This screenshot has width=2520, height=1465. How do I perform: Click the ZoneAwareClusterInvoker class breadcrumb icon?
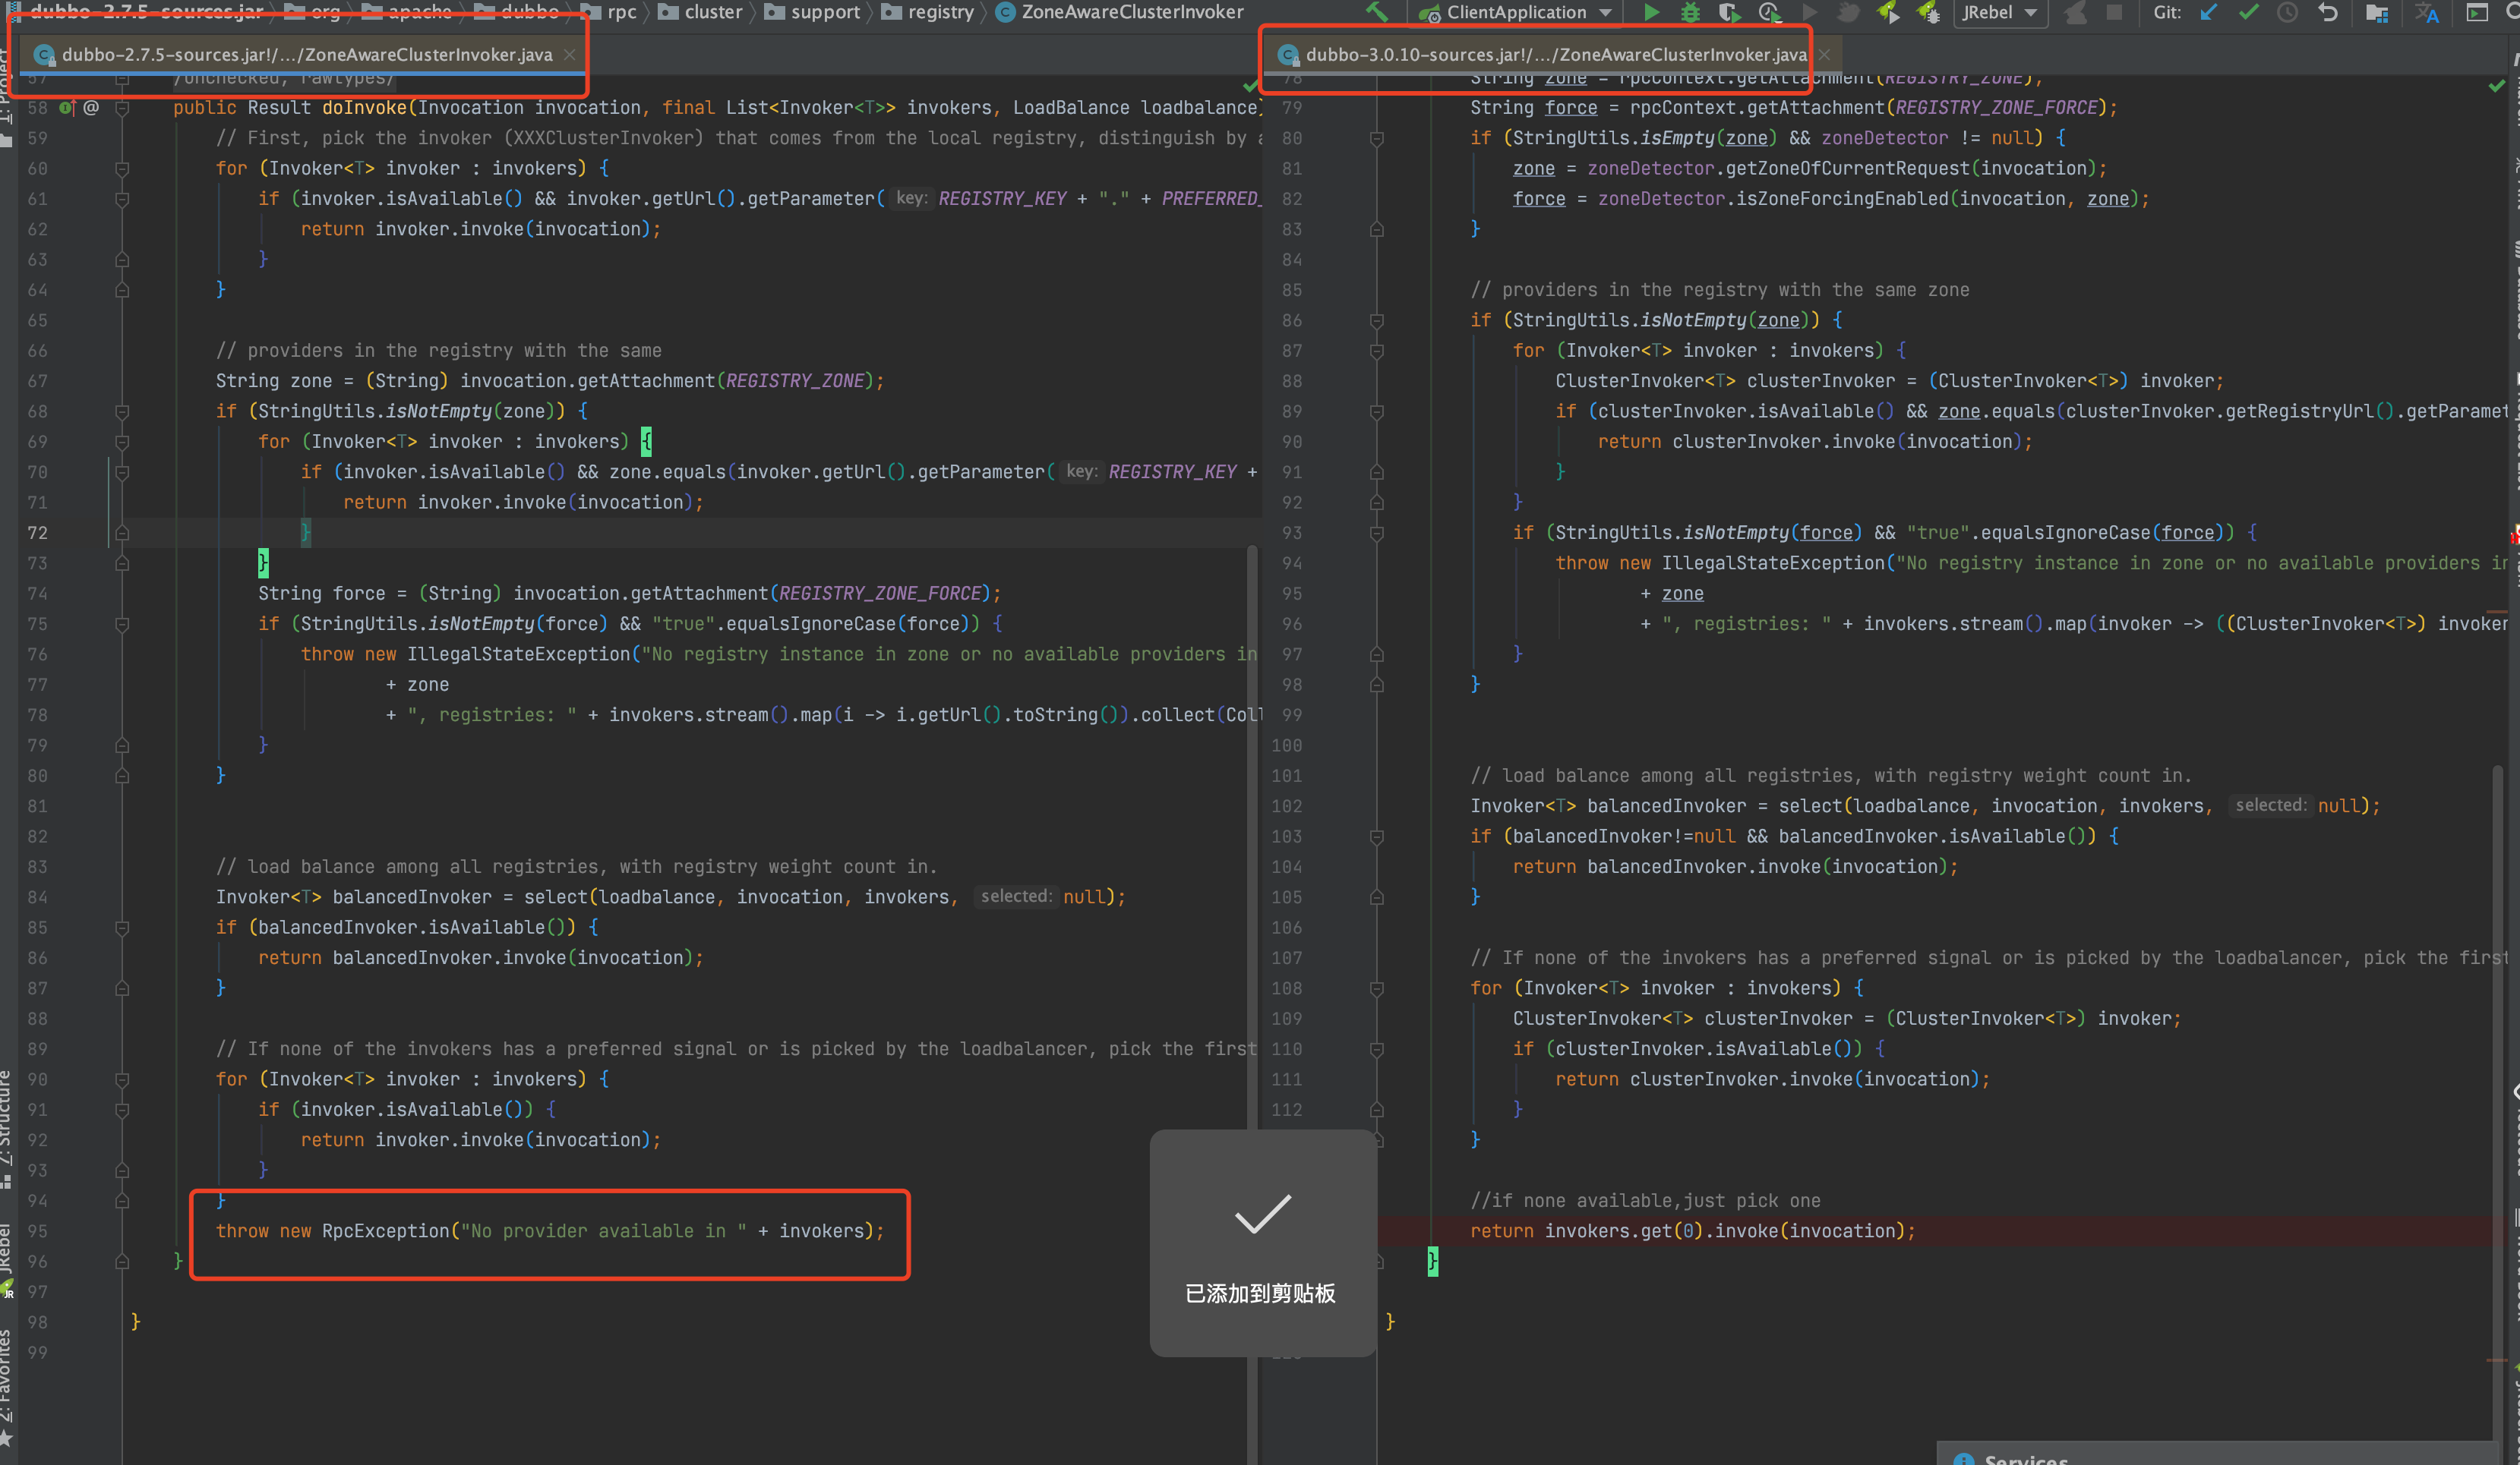(1005, 12)
